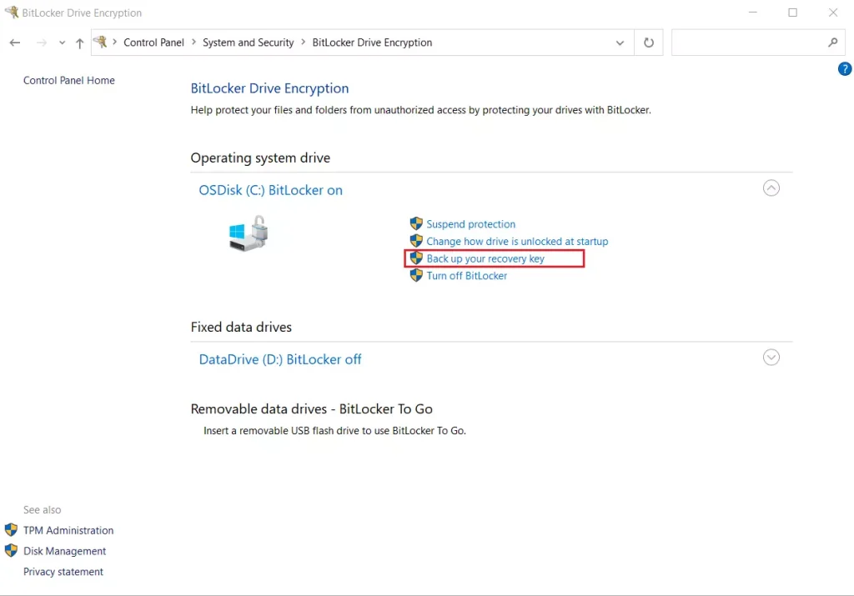Click the blue BitLocker Drive Encryption page title
Image resolution: width=854 pixels, height=596 pixels.
[269, 88]
